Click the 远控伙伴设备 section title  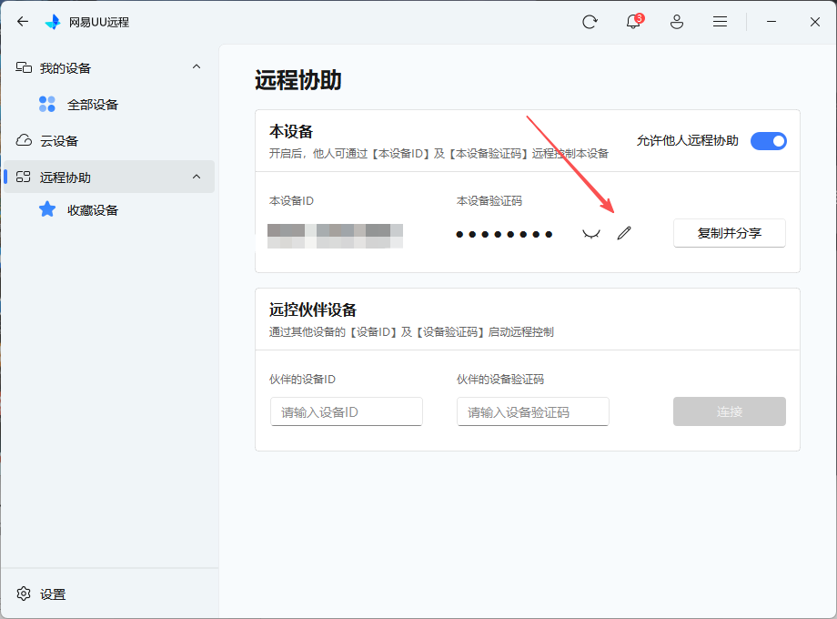[313, 309]
